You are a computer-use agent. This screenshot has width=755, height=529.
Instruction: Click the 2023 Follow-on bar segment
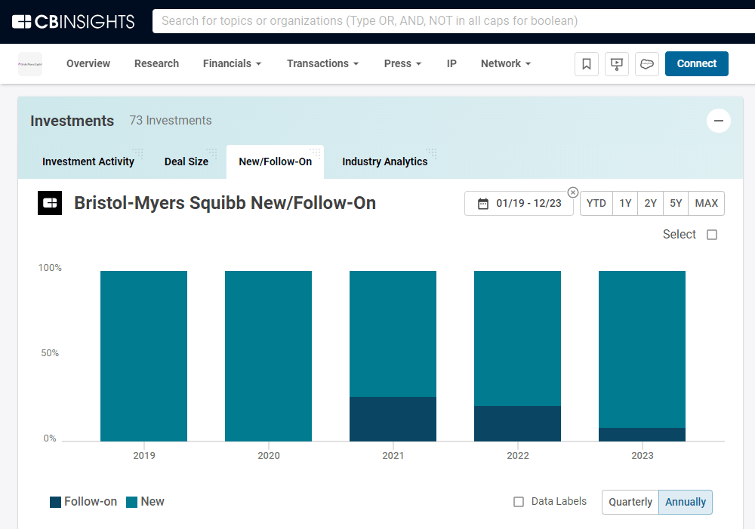[642, 435]
